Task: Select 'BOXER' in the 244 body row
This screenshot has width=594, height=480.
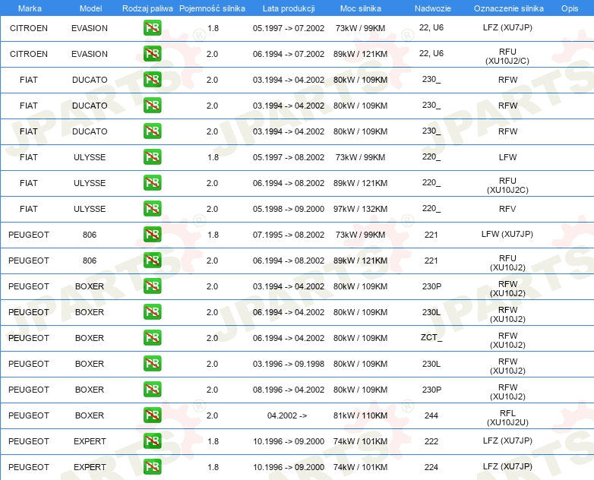Action: [90, 415]
